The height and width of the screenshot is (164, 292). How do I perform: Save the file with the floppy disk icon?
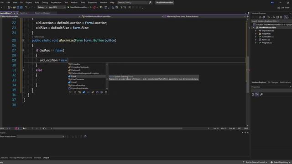pyautogui.click(x=18, y=7)
